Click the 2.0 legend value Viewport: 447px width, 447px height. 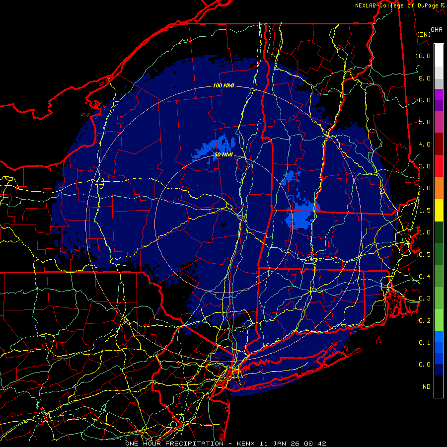(x=425, y=188)
